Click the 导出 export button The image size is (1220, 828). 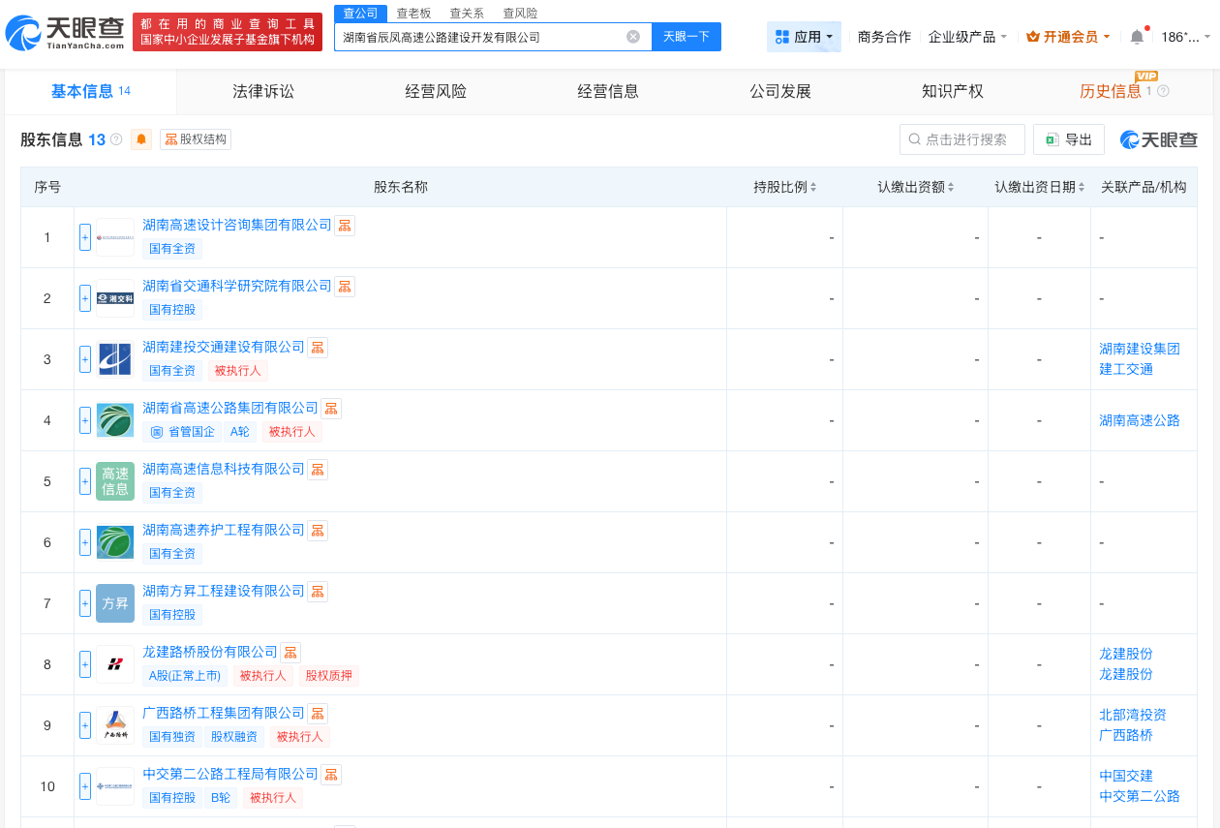click(x=1069, y=139)
